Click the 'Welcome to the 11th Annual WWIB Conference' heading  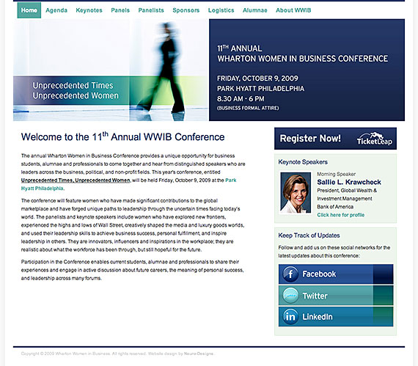coord(123,136)
